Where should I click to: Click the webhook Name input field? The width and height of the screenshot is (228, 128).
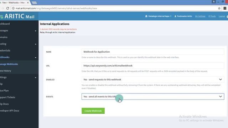coord(153,52)
